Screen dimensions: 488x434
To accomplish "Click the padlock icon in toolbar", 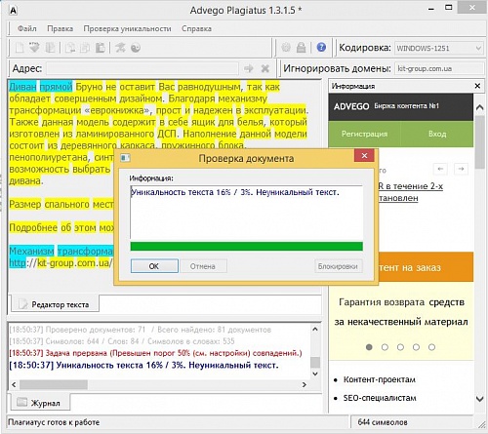I will click(302, 48).
